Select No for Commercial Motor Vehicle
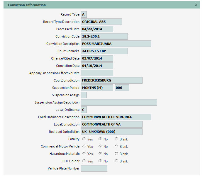The width and height of the screenshot is (205, 178). [100, 146]
